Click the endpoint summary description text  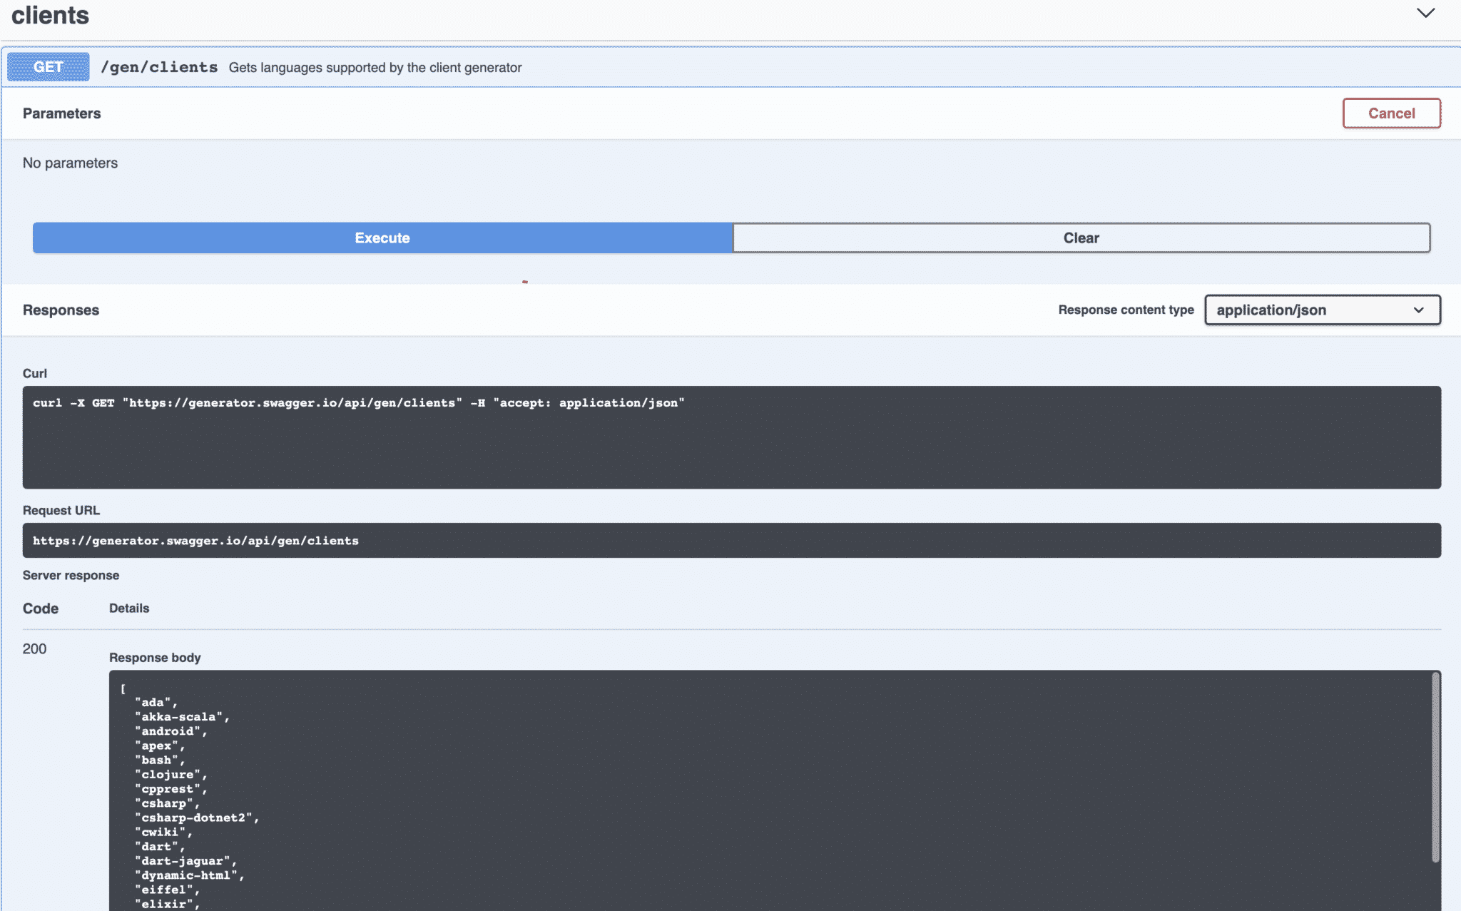375,67
